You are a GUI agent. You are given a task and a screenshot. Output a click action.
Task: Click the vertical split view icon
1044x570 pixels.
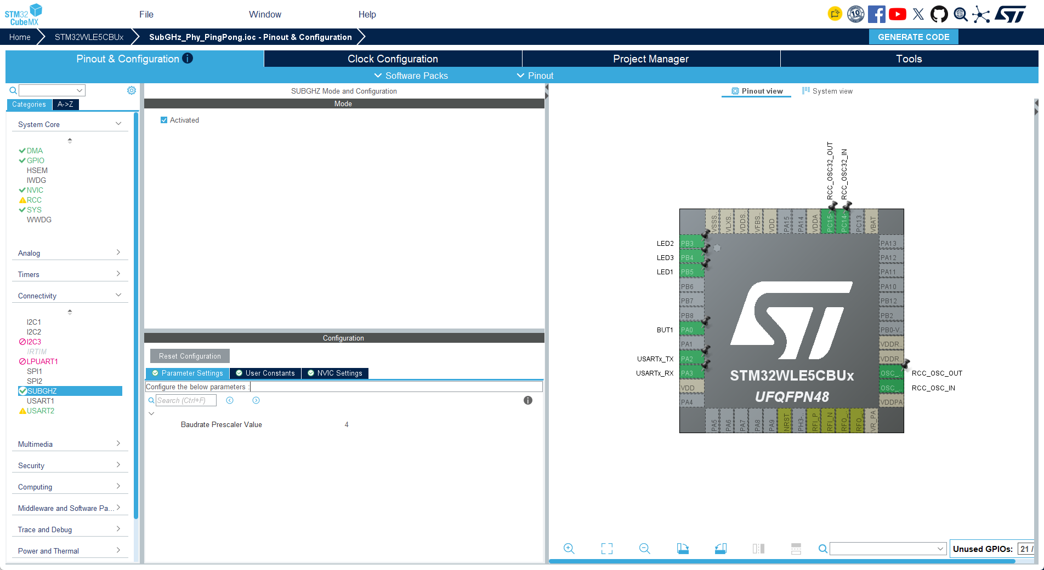click(x=758, y=549)
